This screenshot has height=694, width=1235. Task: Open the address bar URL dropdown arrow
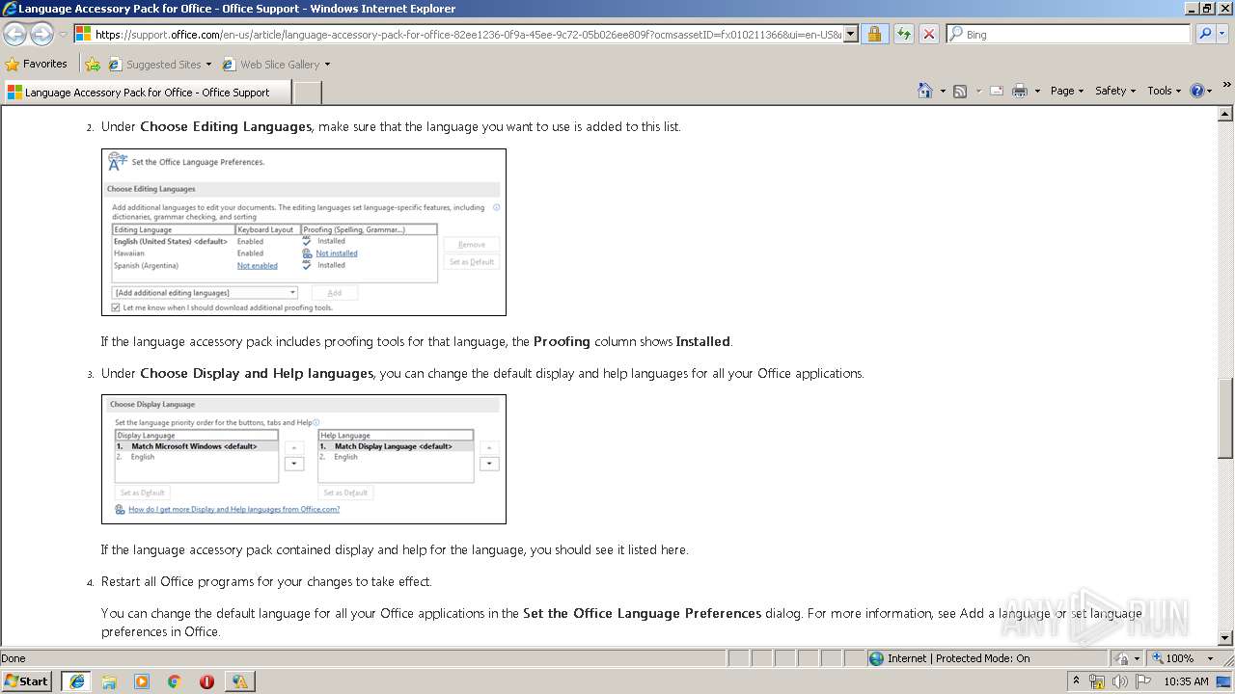(x=850, y=34)
